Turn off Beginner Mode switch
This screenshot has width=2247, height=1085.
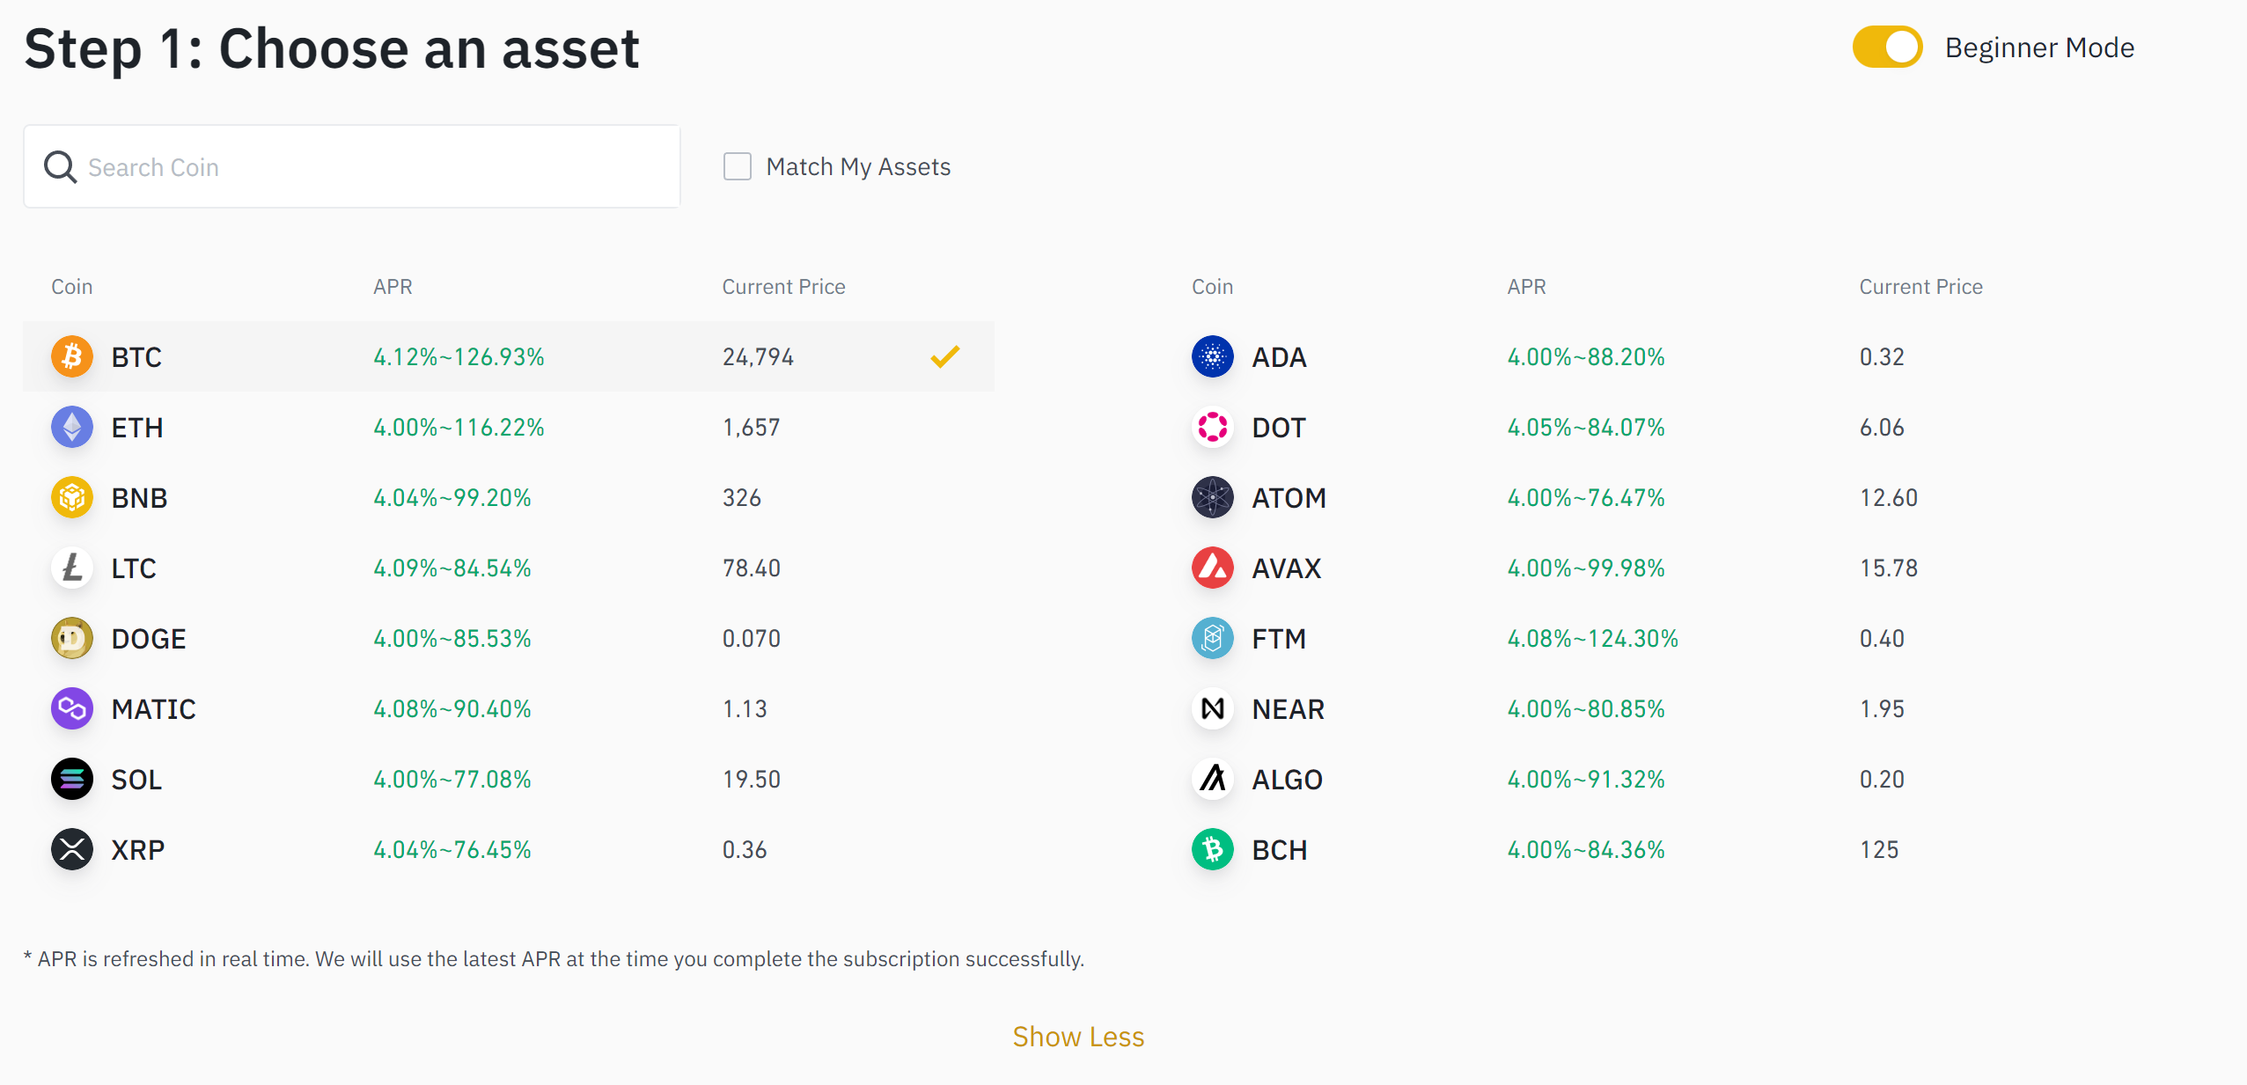[1887, 48]
